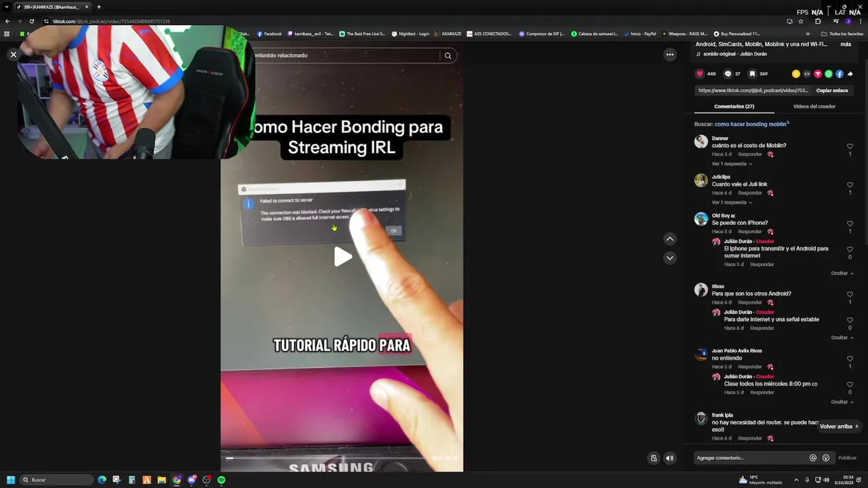Click Publicar to post comment
The width and height of the screenshot is (868, 488).
click(847, 458)
